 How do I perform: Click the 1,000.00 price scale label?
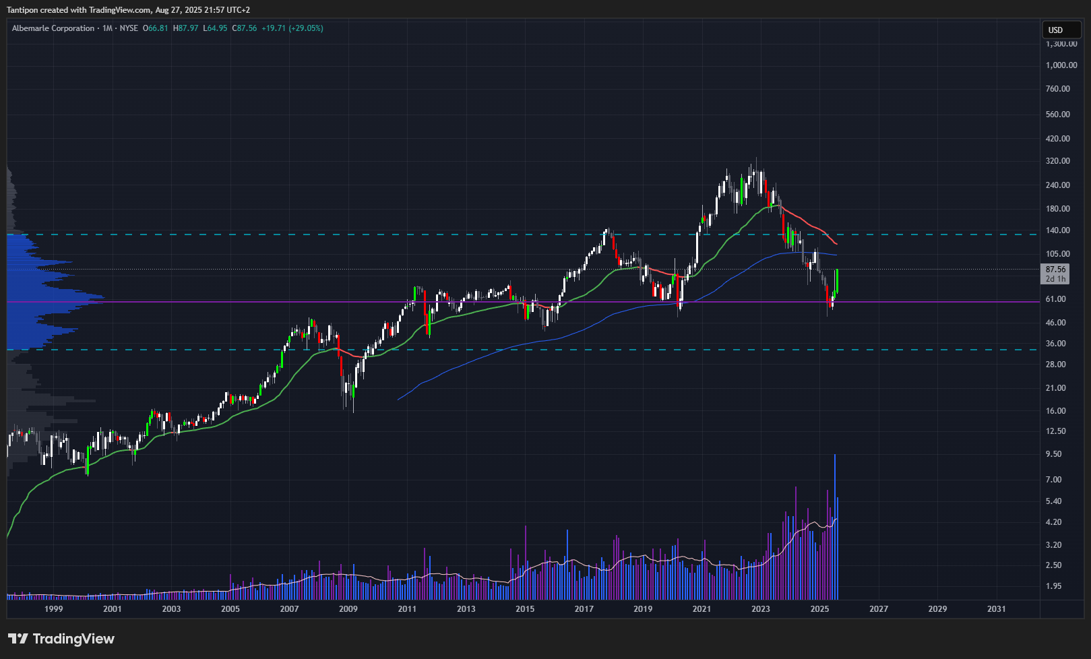tap(1061, 65)
